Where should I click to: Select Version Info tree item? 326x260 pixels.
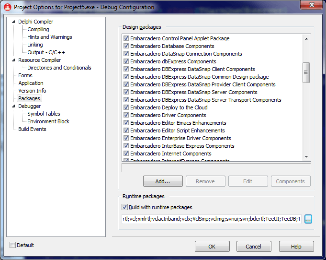pos(32,91)
